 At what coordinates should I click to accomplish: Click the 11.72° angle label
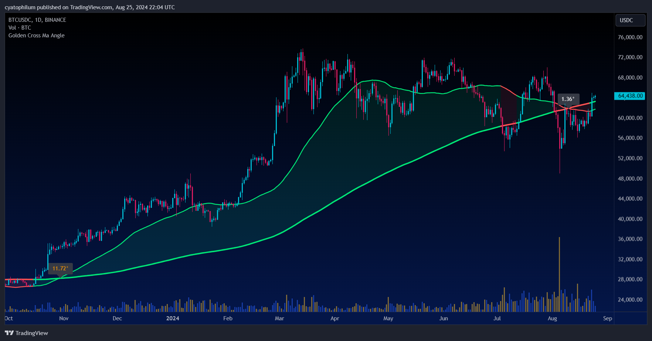(x=60, y=269)
